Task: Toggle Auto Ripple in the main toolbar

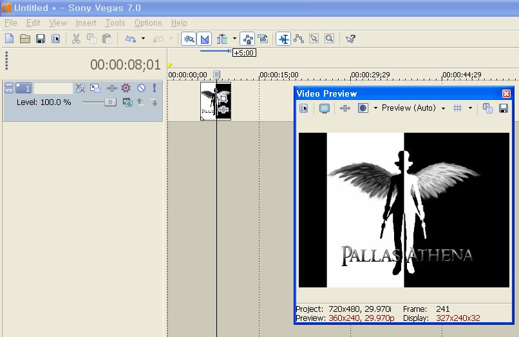Action: tap(222, 39)
